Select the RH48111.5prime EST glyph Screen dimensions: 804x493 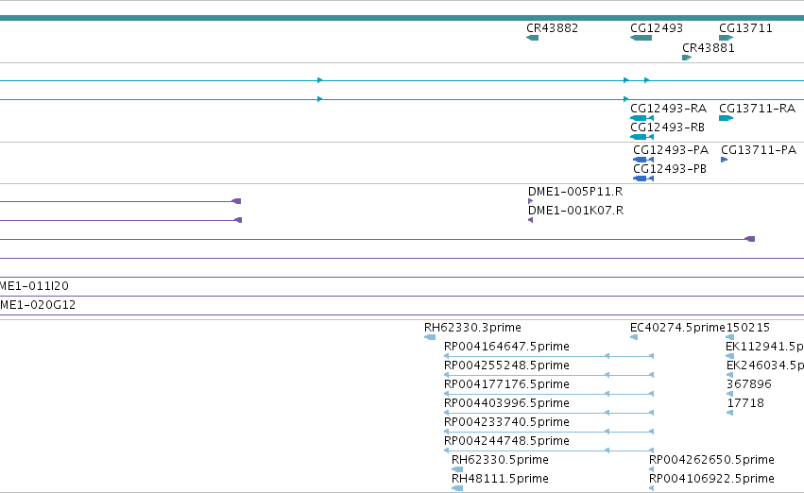tap(457, 488)
